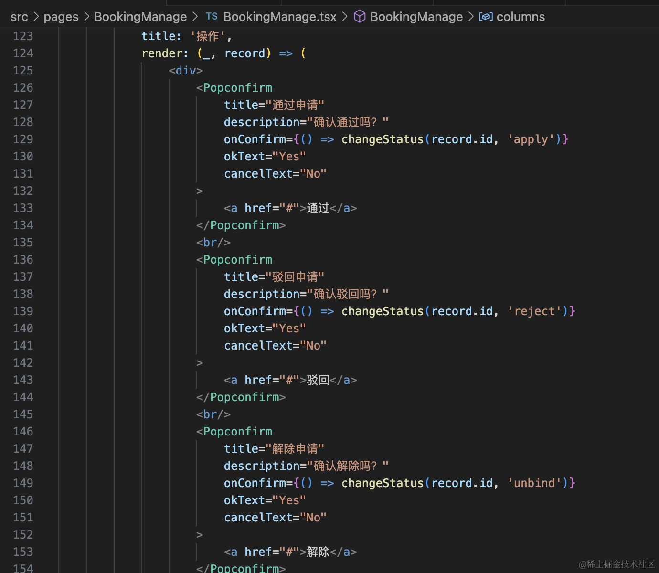Click changeStatus call with 'unbind' argument
The width and height of the screenshot is (659, 573).
click(x=382, y=483)
